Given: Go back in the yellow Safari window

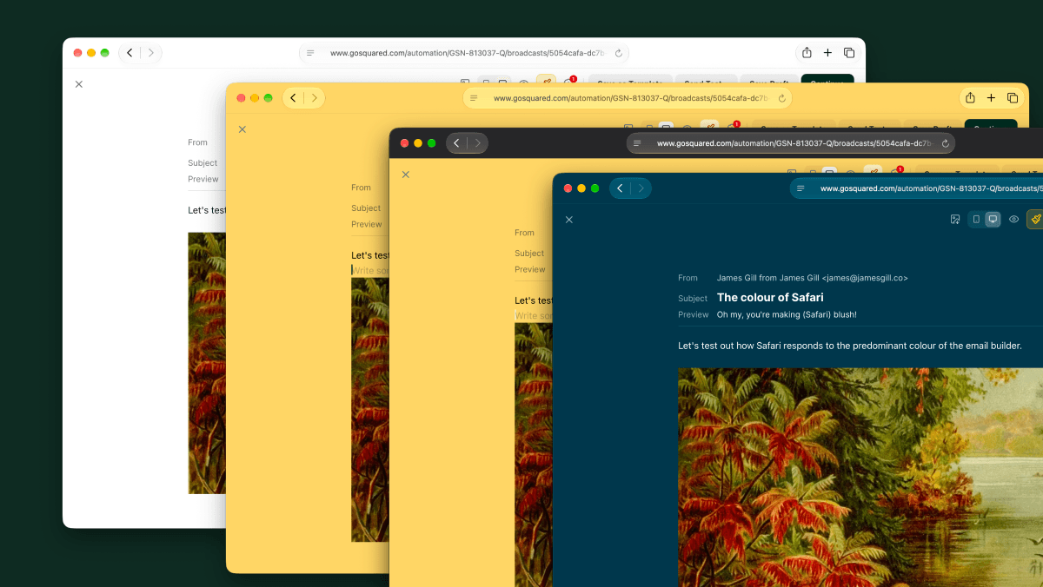Looking at the screenshot, I should 293,98.
